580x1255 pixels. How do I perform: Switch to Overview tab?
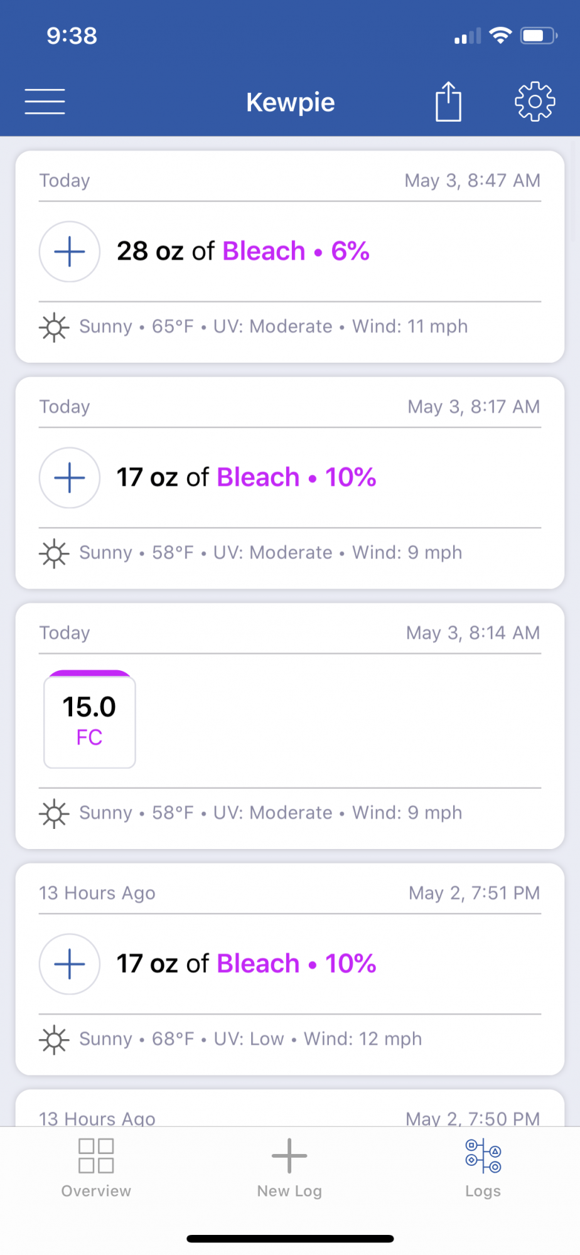[96, 1168]
